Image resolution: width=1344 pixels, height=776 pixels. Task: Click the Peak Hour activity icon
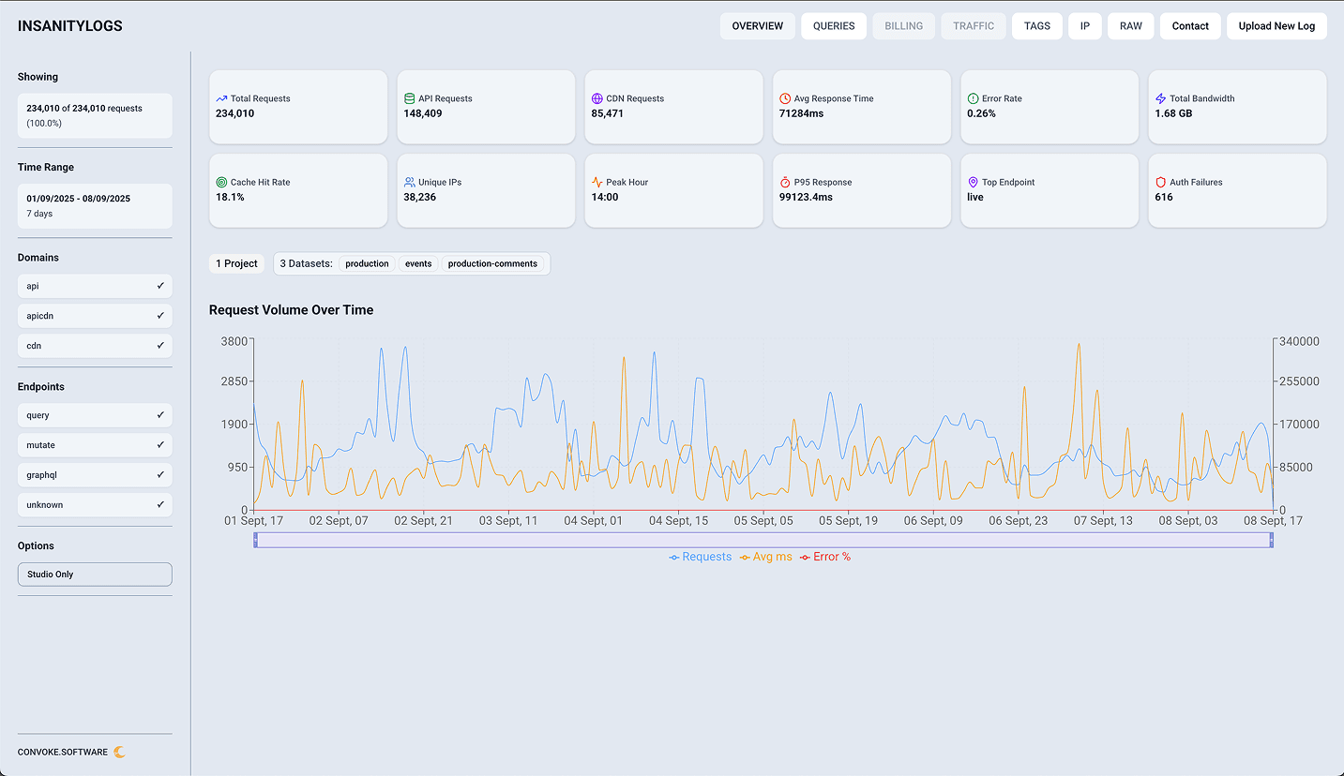[597, 181]
